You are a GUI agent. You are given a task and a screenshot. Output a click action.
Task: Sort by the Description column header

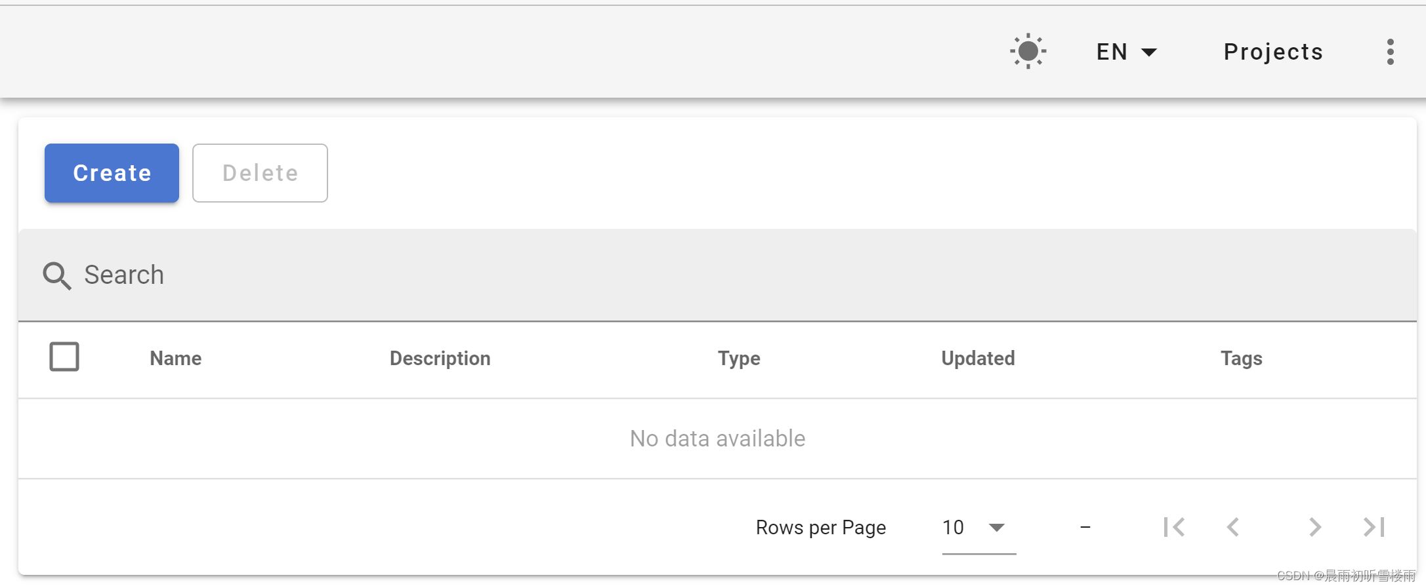[440, 358]
